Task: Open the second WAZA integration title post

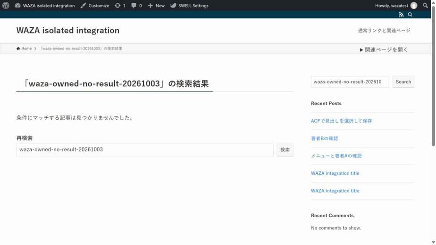Action: [x=335, y=191]
